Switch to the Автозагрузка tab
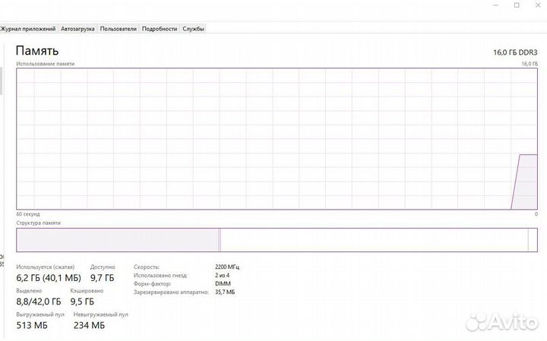The height and width of the screenshot is (341, 547). pos(77,29)
